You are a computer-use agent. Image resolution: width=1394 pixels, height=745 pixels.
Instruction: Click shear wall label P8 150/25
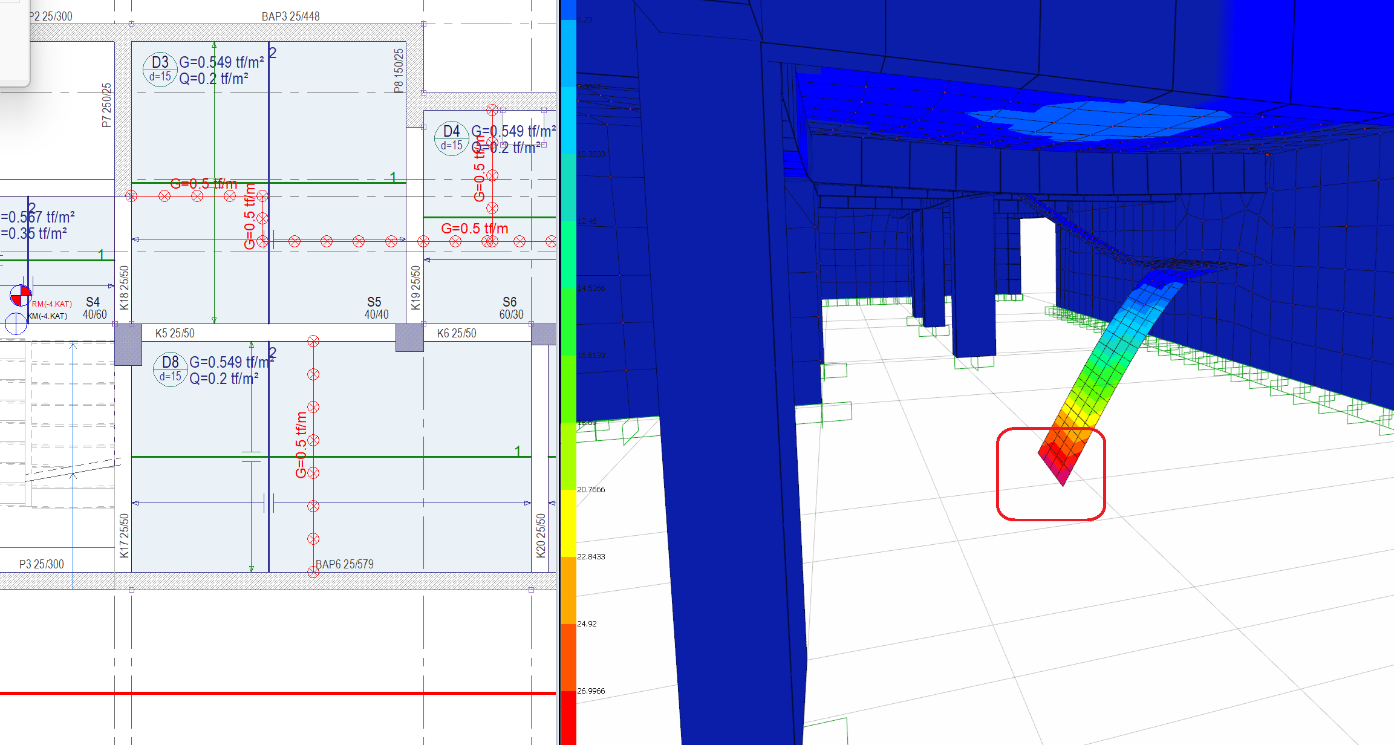coord(399,71)
